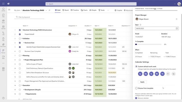Viewport: 182px width, 102px height.
Task: Click the Apply button for work week
Action: 142,82
